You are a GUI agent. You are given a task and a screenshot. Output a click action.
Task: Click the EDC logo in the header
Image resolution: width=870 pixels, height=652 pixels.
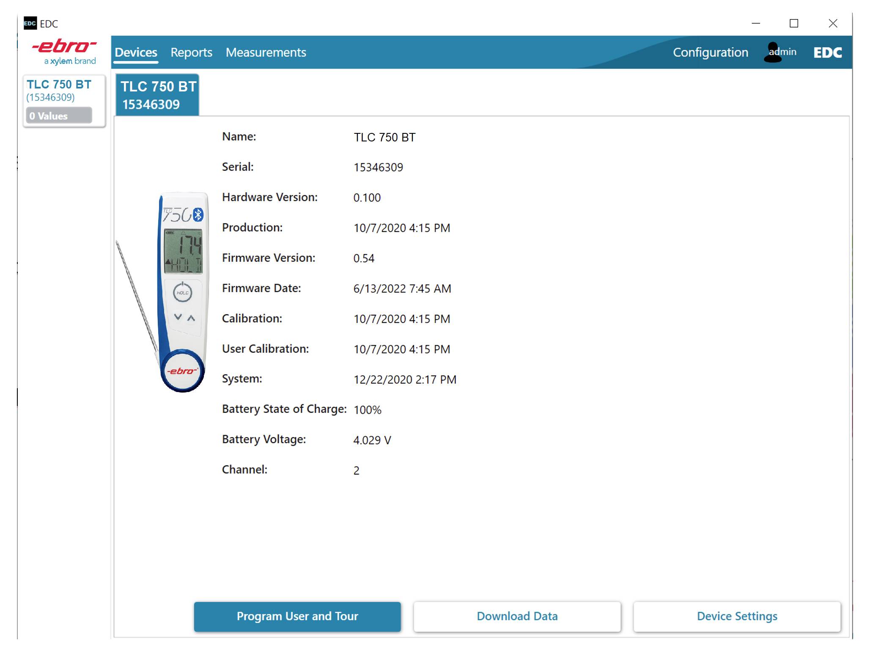point(828,52)
